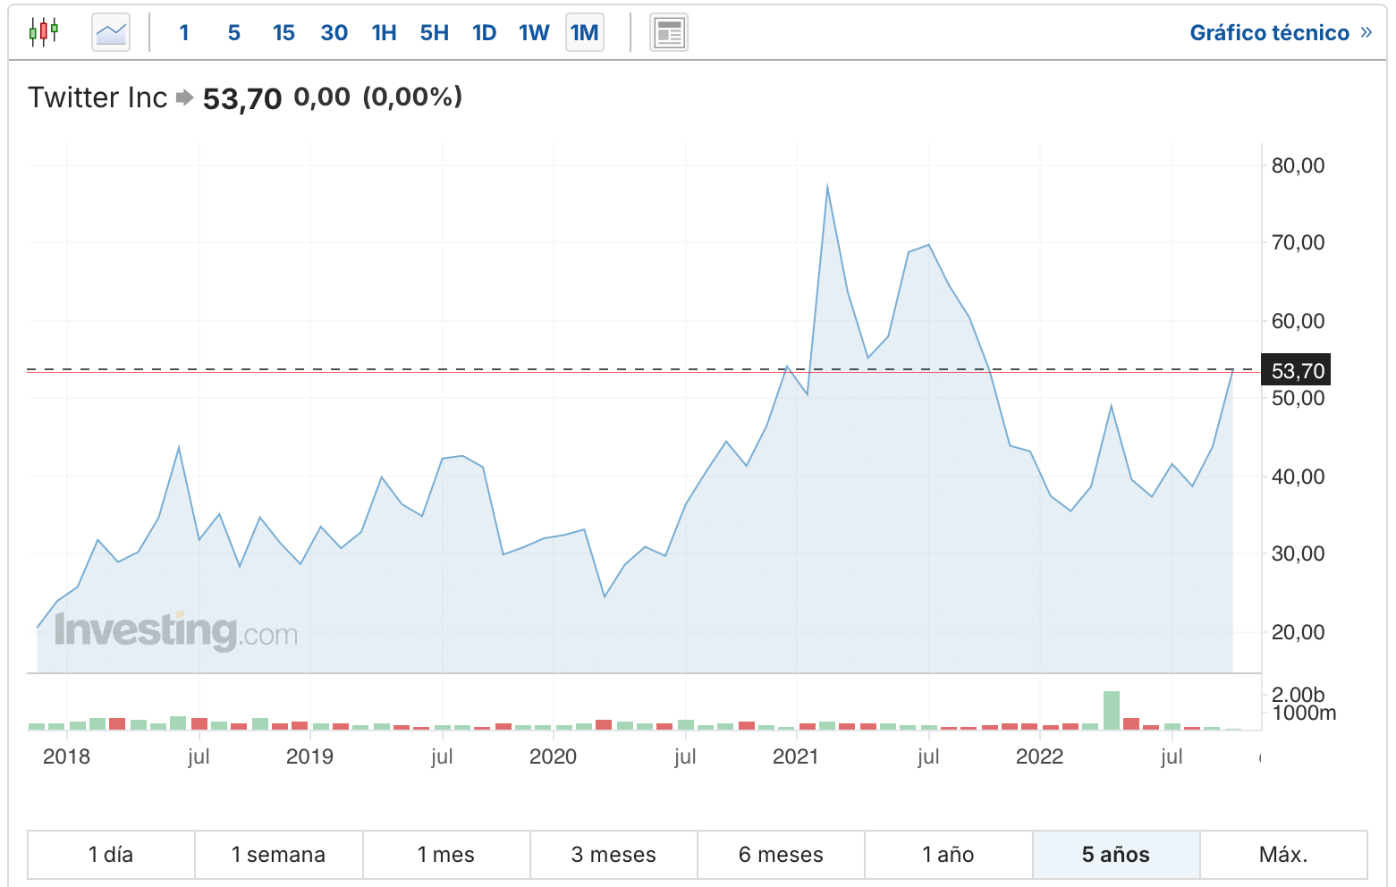Viewport: 1396px width, 887px height.
Task: Click the 2019 time axis label
Action: point(309,756)
